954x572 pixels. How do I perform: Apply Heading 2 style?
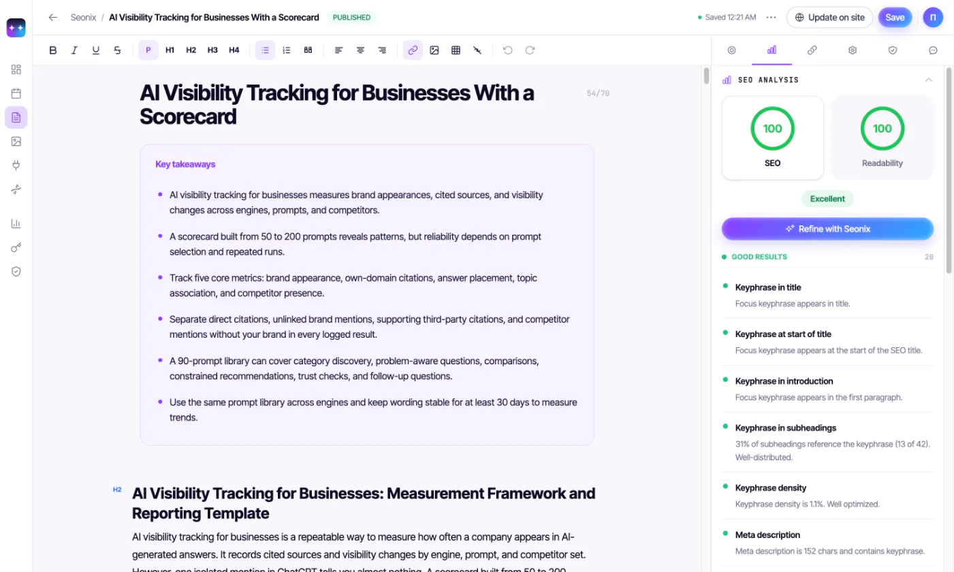coord(191,50)
